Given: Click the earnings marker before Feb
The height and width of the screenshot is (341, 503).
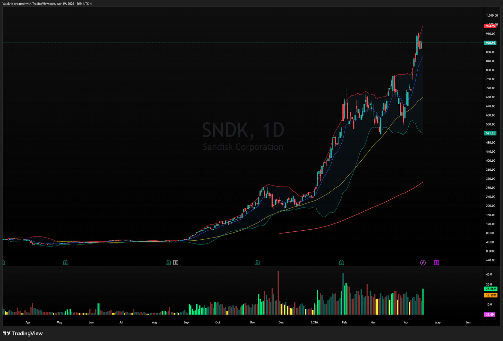Looking at the screenshot, I should (342, 263).
